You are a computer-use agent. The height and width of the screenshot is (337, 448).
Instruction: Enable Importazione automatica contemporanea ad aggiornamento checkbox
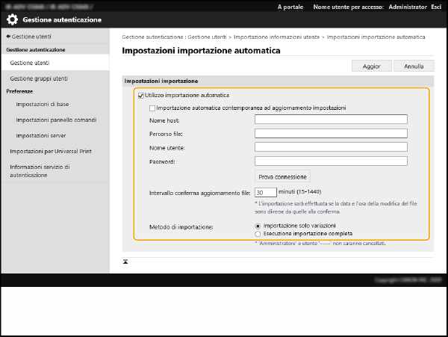pos(152,108)
